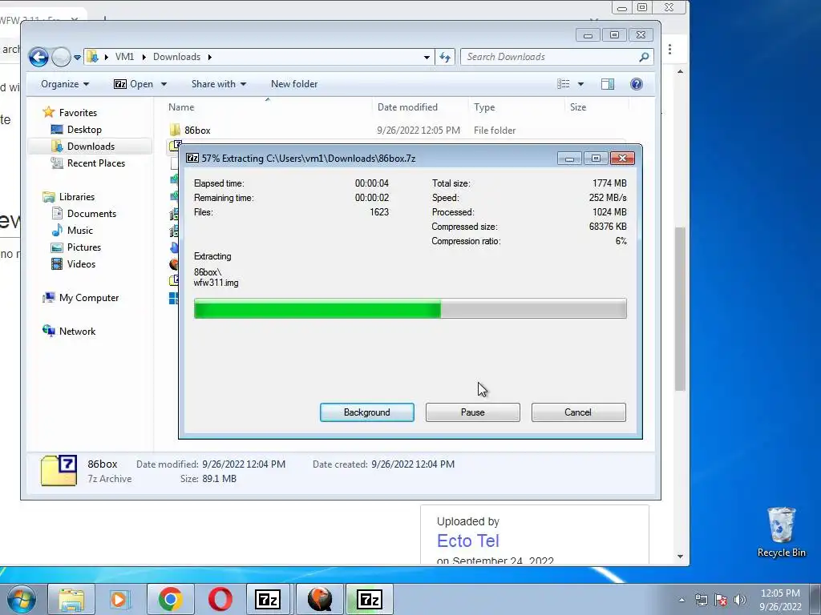Screen dimensions: 821x615
Task: Expand the view options dropdown arrow
Action: point(580,84)
